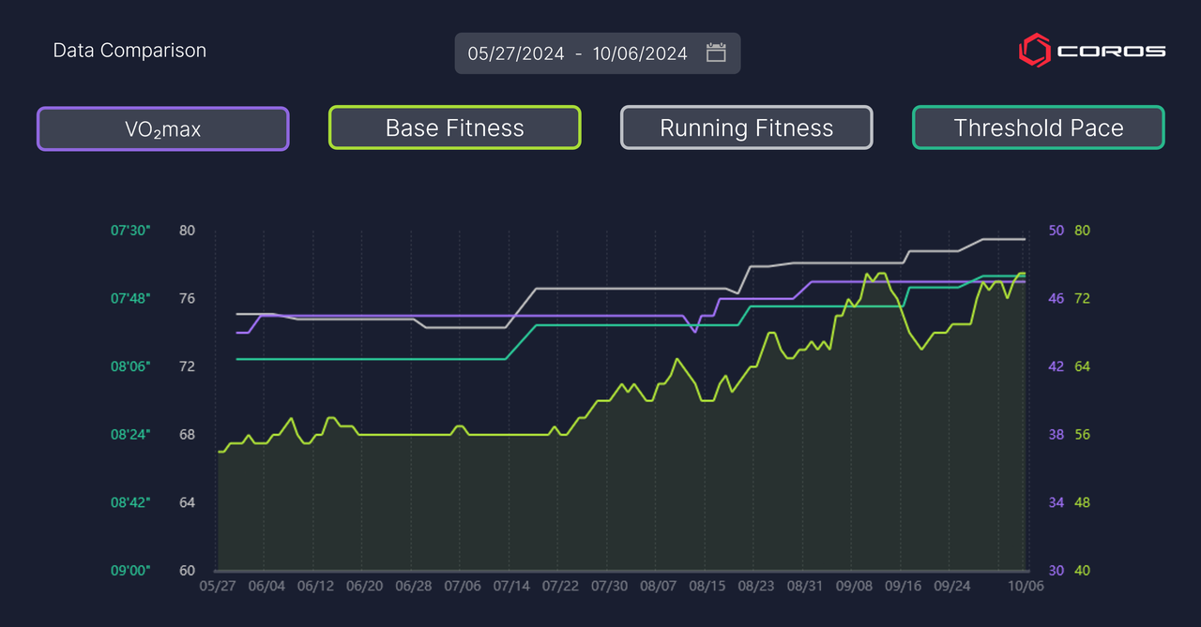This screenshot has width=1201, height=627.
Task: Click the 05/27 x-axis date label
Action: pyautogui.click(x=217, y=586)
